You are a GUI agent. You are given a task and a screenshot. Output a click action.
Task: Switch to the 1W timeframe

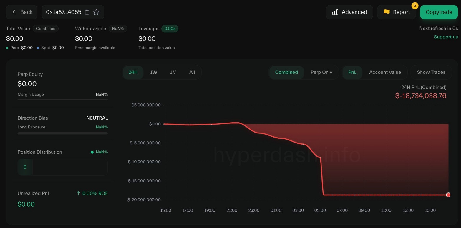point(153,72)
